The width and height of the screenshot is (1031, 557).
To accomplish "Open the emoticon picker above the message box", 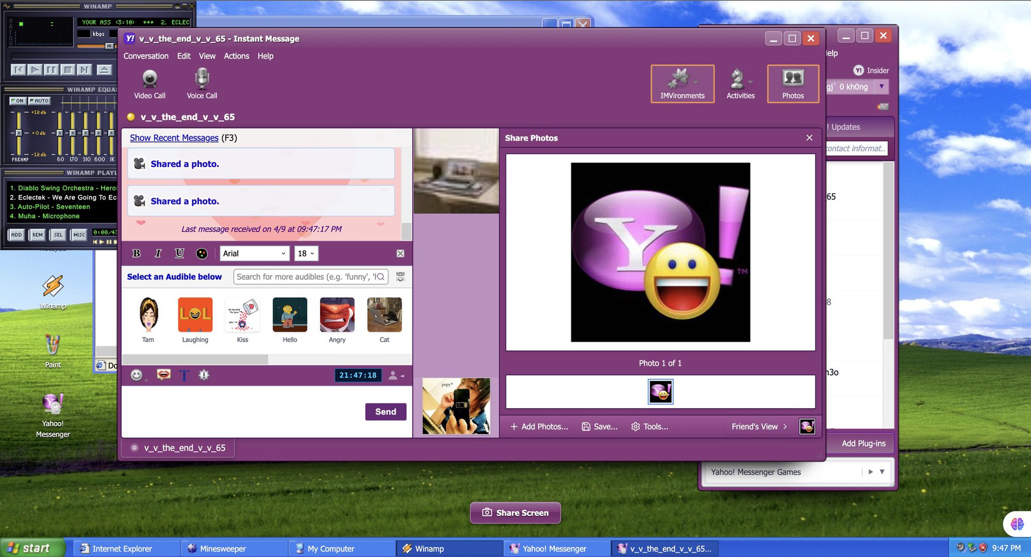I will tap(137, 375).
